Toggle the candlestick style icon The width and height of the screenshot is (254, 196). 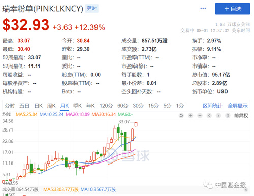228,116
